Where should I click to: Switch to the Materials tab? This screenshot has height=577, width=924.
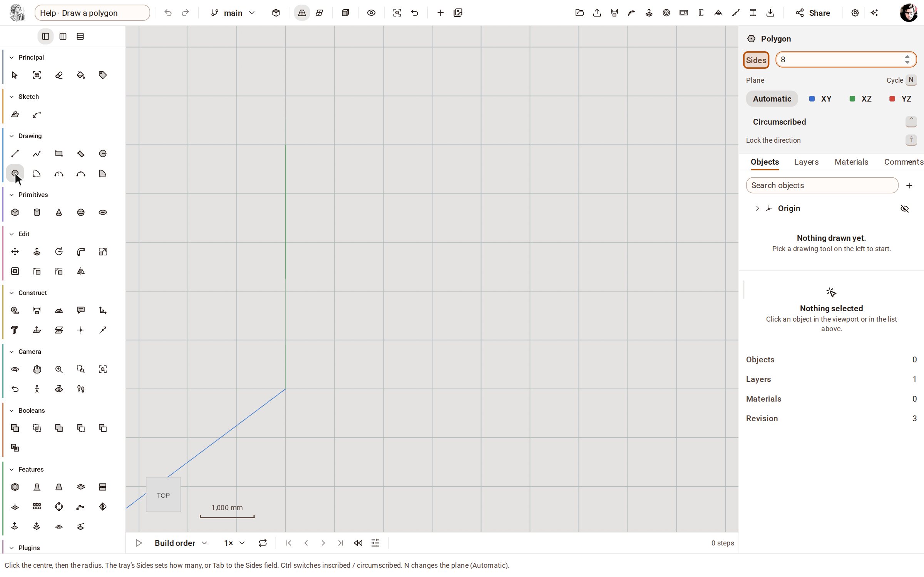coord(851,162)
